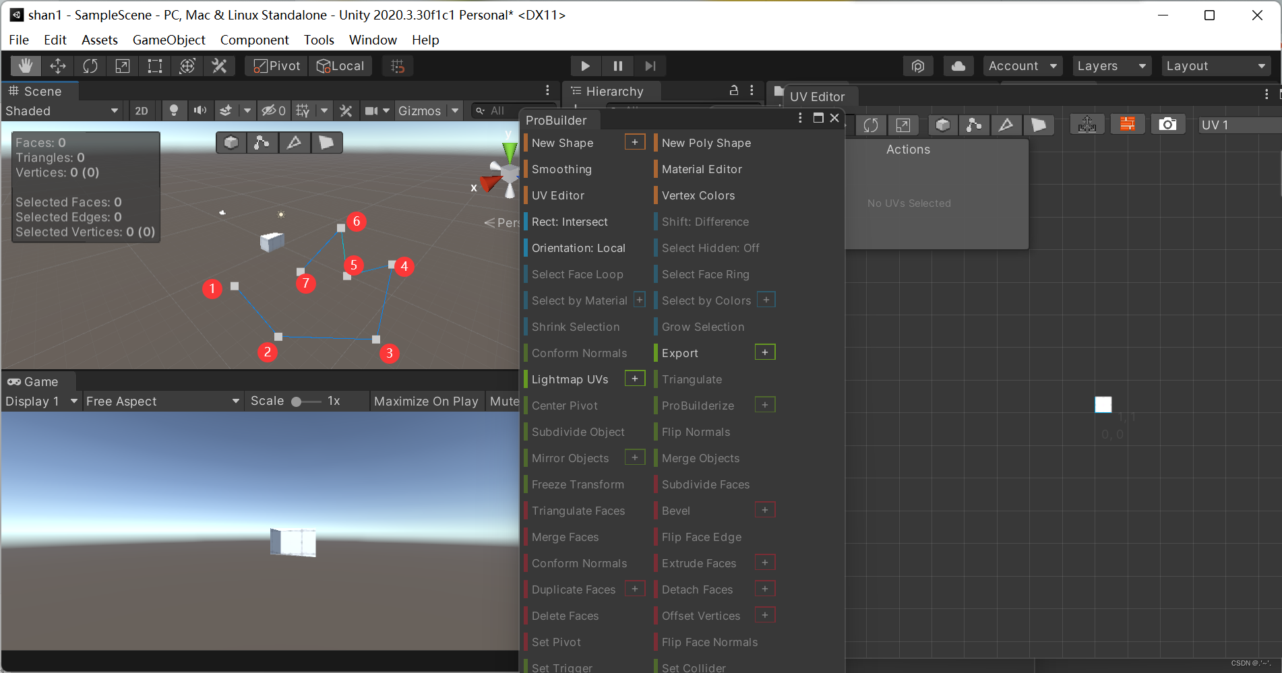Screen dimensions: 1282x673
Task: Click Smoothing in ProBuilder window
Action: tap(561, 169)
